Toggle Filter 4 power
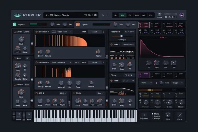The image size is (198, 132). (111, 81)
